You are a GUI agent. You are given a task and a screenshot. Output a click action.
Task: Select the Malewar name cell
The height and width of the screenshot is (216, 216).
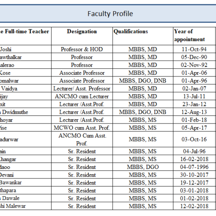pyautogui.click(x=25, y=206)
